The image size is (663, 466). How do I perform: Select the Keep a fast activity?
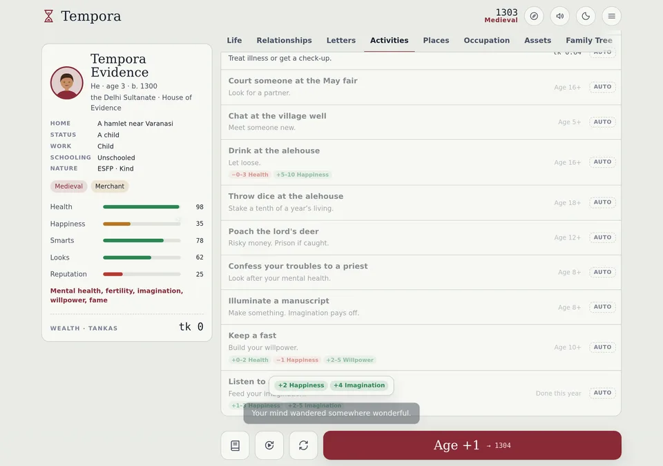point(421,347)
